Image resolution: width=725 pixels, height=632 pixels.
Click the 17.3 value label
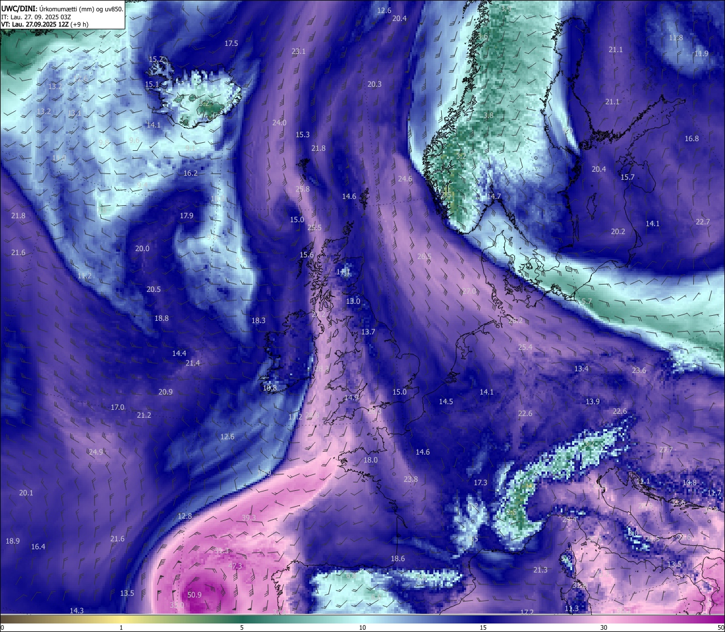point(480,482)
